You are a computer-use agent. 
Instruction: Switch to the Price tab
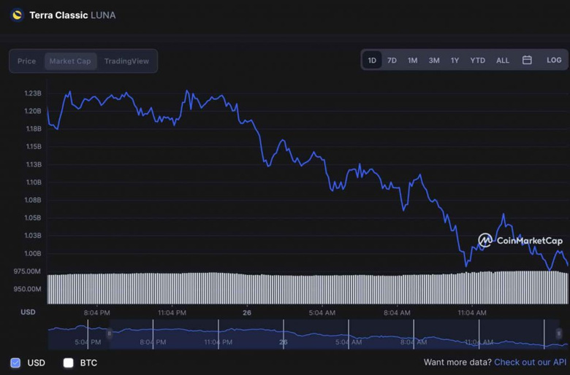coord(27,61)
